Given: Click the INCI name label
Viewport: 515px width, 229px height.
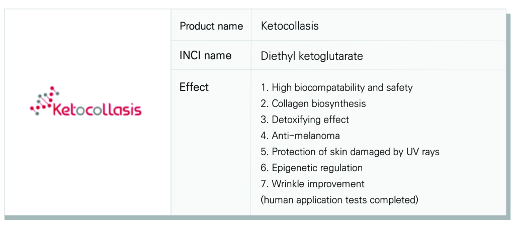Looking at the screenshot, I should [x=205, y=55].
